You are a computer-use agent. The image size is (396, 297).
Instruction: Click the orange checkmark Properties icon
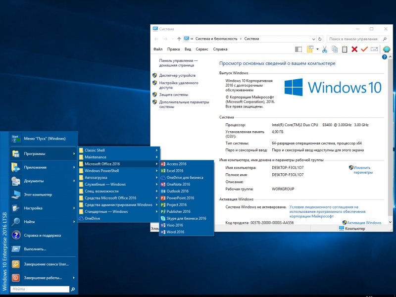[x=364, y=49]
